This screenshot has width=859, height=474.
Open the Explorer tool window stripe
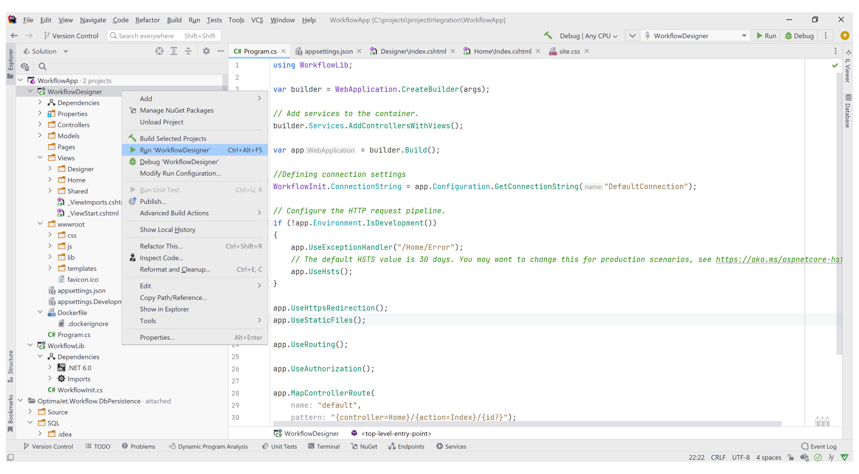[x=11, y=63]
